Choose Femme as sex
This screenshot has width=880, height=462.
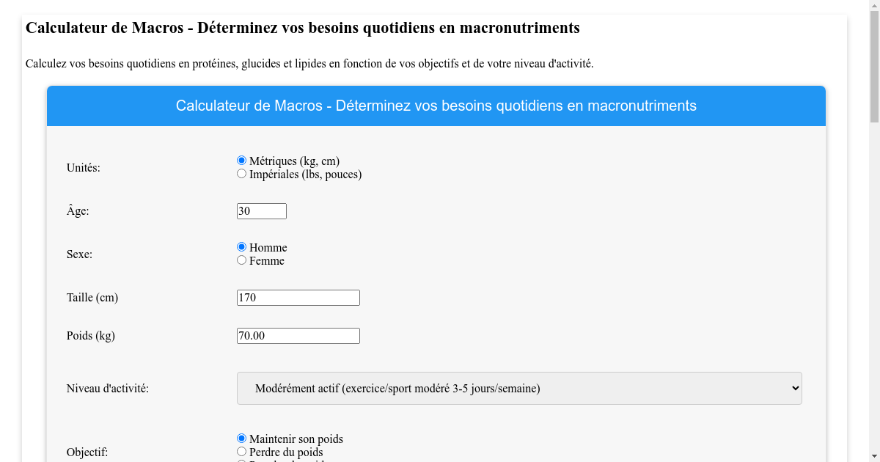pyautogui.click(x=241, y=260)
